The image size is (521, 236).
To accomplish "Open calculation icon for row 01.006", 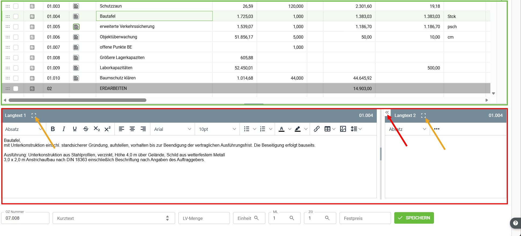I will point(32,37).
